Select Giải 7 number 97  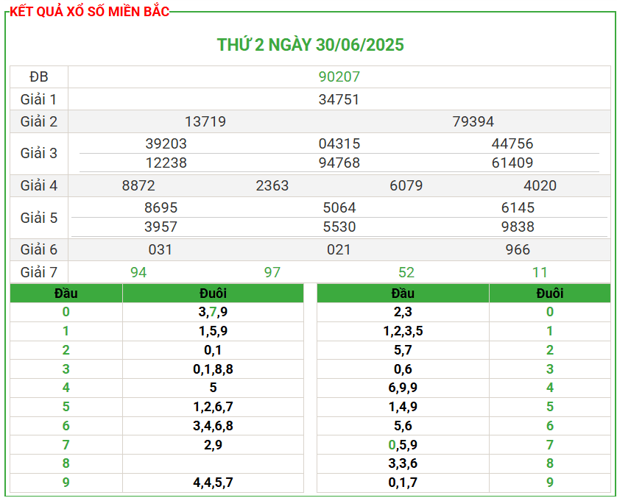pyautogui.click(x=272, y=272)
